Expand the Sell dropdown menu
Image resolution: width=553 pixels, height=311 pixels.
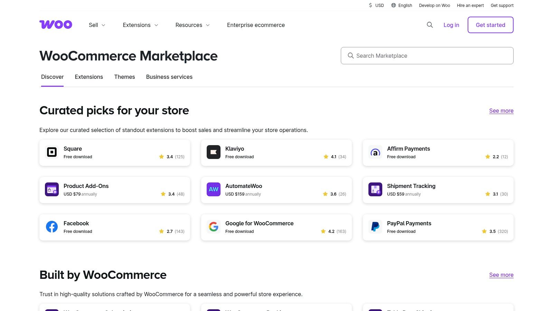pyautogui.click(x=97, y=25)
